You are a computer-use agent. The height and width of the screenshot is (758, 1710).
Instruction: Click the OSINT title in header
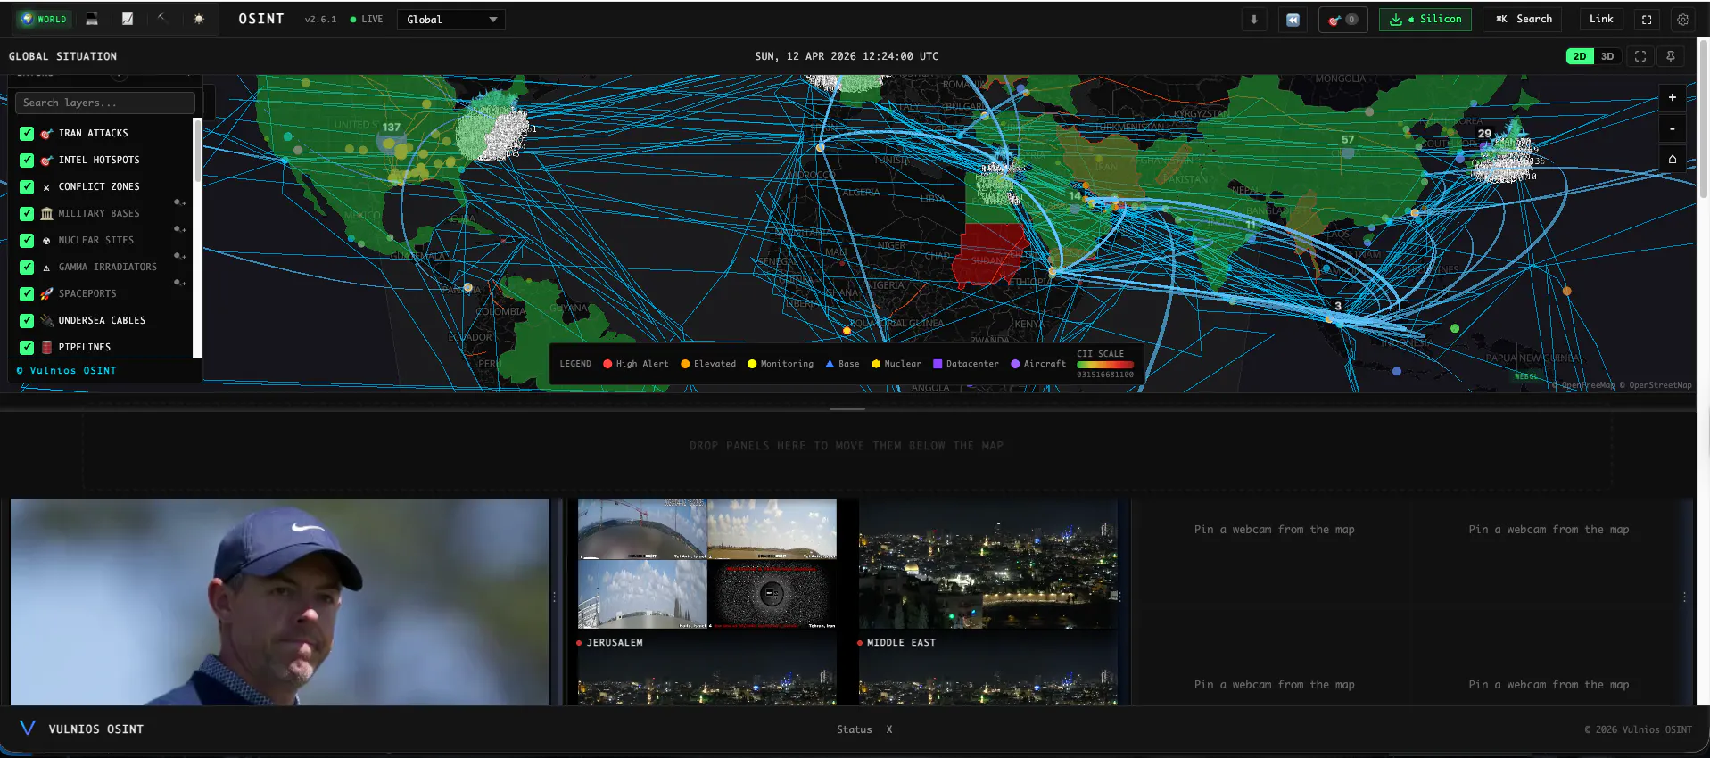pos(261,19)
